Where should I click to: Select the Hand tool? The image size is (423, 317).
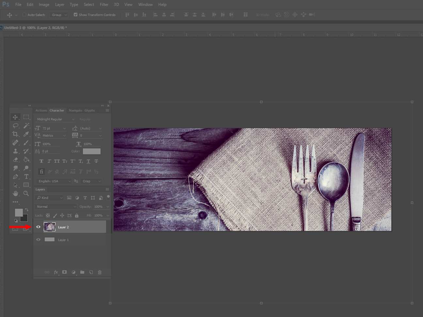pyautogui.click(x=15, y=193)
